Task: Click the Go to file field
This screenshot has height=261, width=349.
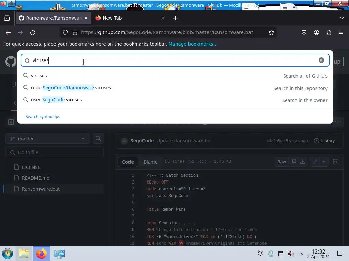Action: point(55,152)
